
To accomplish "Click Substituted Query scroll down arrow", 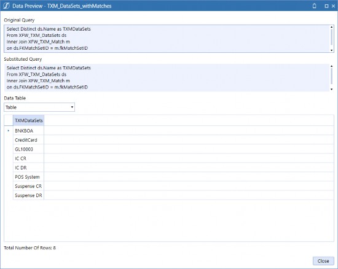I will (331, 89).
